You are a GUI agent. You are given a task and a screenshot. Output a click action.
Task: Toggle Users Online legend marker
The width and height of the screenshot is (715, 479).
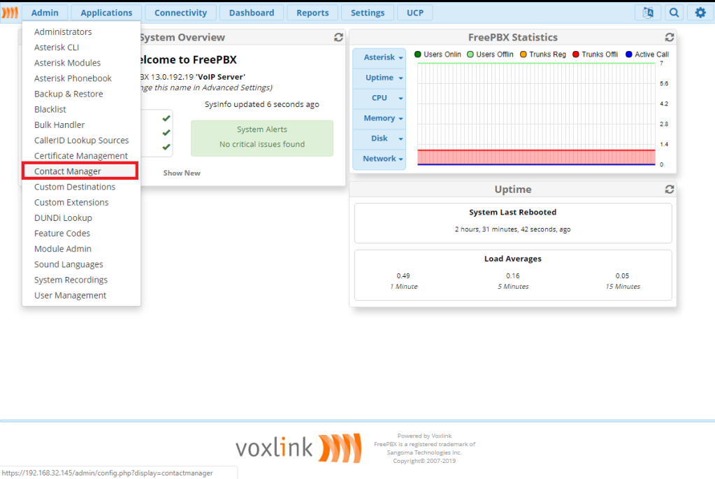click(x=418, y=55)
